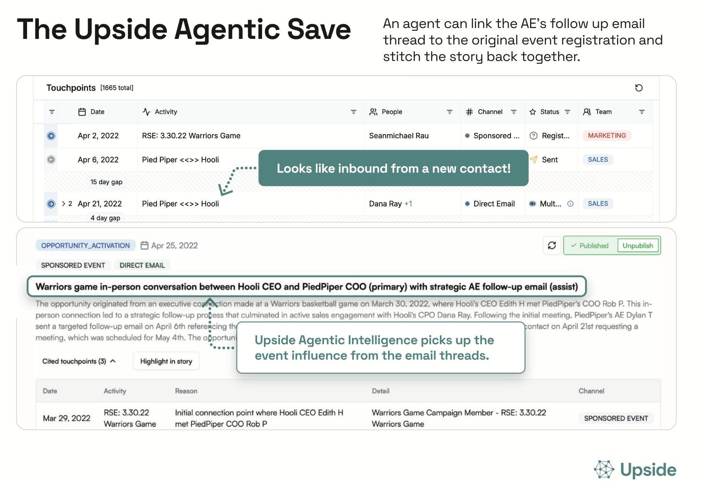Viewport: 701px width, 489px height.
Task: Click the Detail column header
Action: click(380, 391)
